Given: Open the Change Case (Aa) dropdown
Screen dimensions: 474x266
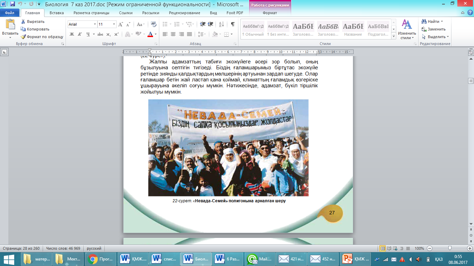Looking at the screenshot, I should tap(141, 24).
